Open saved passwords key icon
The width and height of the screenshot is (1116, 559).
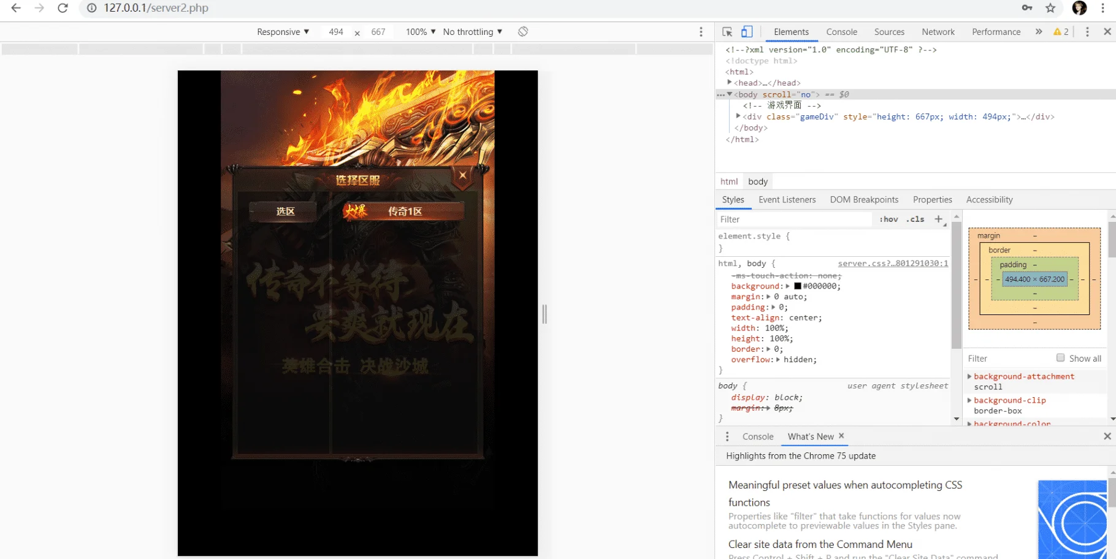click(1027, 8)
